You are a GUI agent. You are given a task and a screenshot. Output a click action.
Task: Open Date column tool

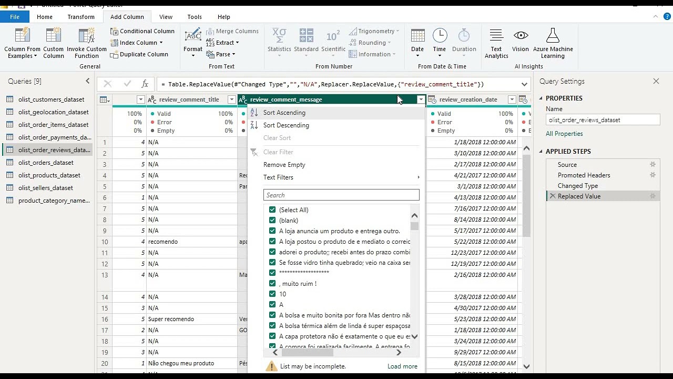pos(417,43)
